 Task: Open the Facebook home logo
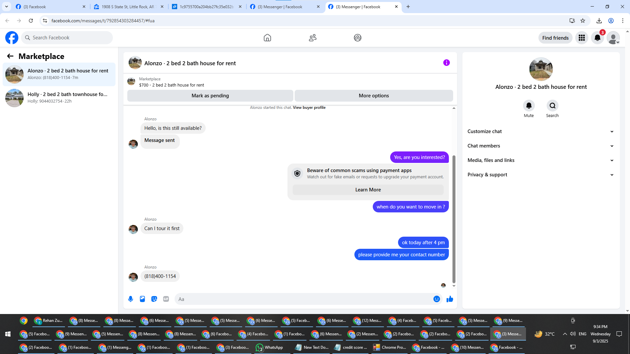tap(12, 38)
